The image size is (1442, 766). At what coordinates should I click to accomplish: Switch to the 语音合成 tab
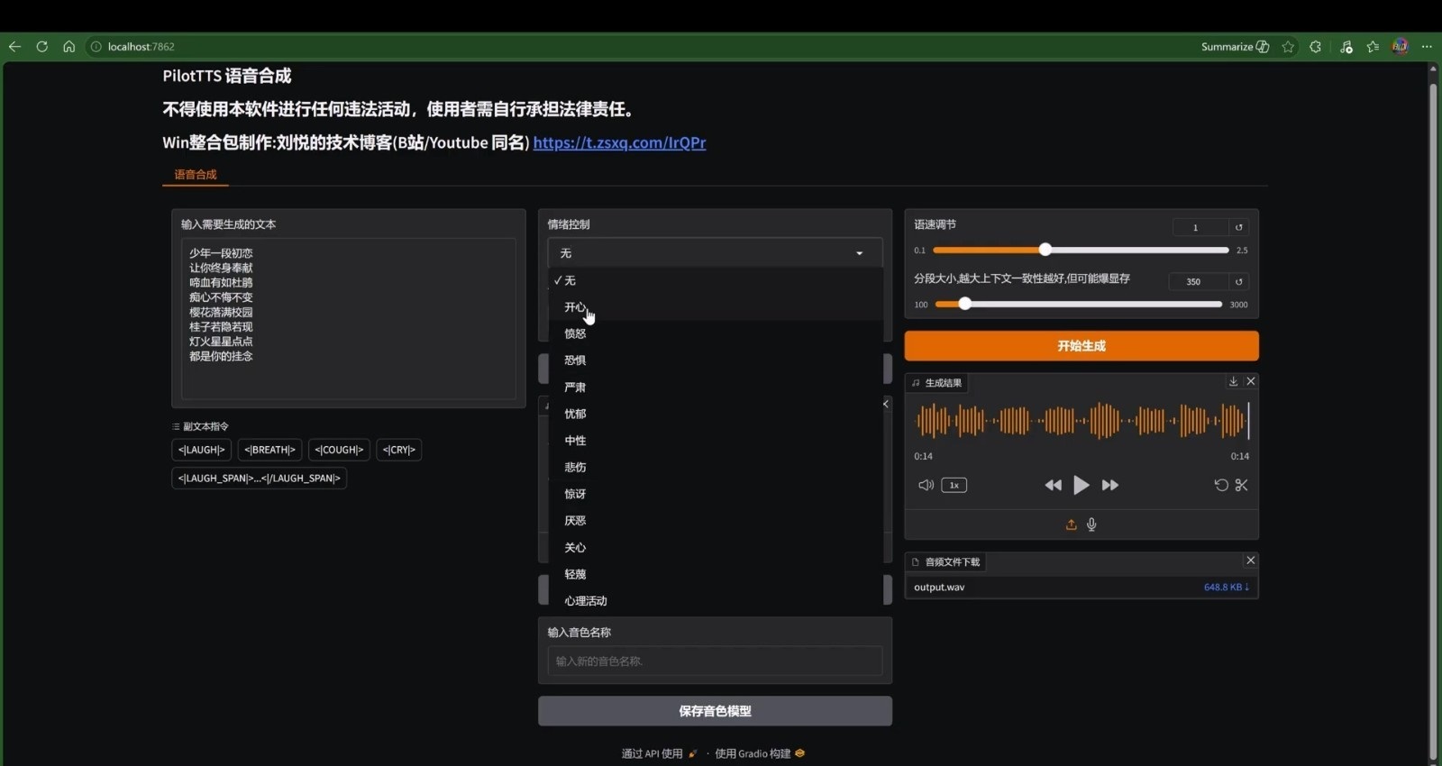click(196, 175)
